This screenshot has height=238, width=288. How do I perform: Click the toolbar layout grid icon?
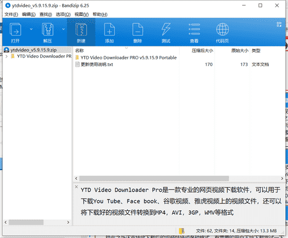click(279, 24)
